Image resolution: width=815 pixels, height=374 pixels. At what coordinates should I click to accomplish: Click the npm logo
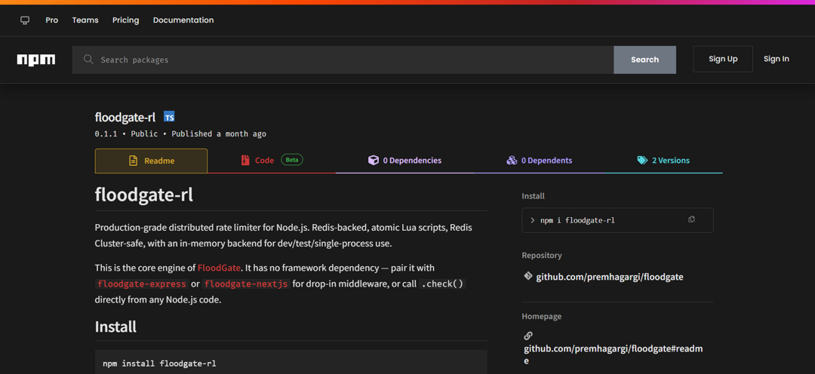[36, 60]
